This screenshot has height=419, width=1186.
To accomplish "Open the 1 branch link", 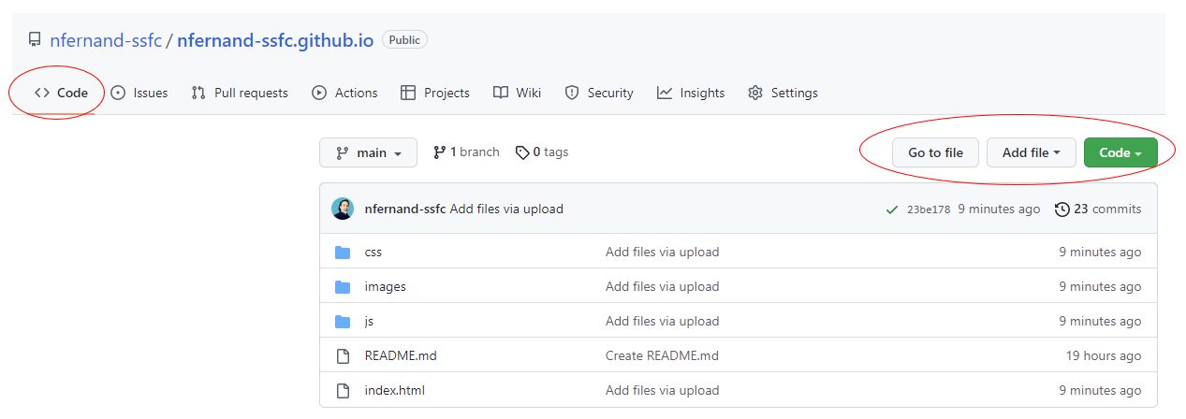I will point(466,152).
